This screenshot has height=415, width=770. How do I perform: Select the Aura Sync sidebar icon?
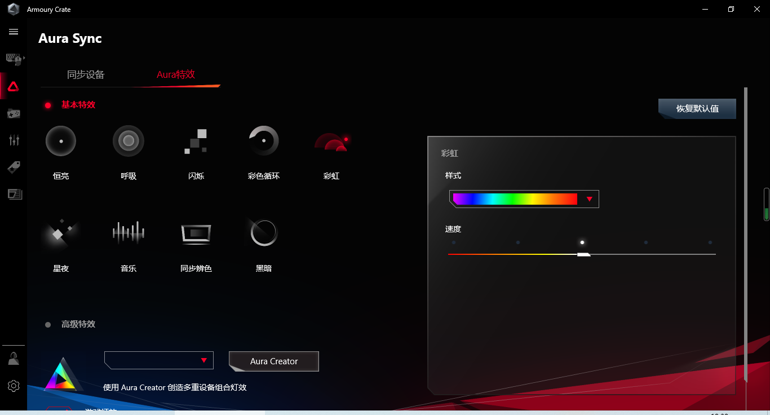pos(14,86)
